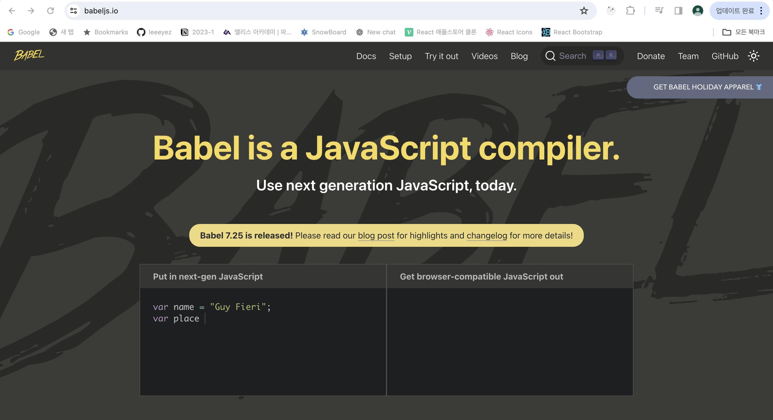Open the leeeyez GitHub bookmark
Viewport: 773px width, 420px height.
click(154, 32)
